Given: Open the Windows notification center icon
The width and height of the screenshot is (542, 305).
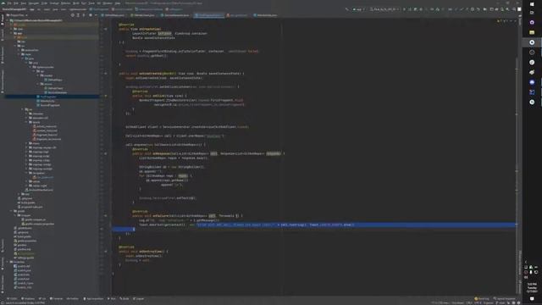Looking at the screenshot, I should tap(532, 299).
